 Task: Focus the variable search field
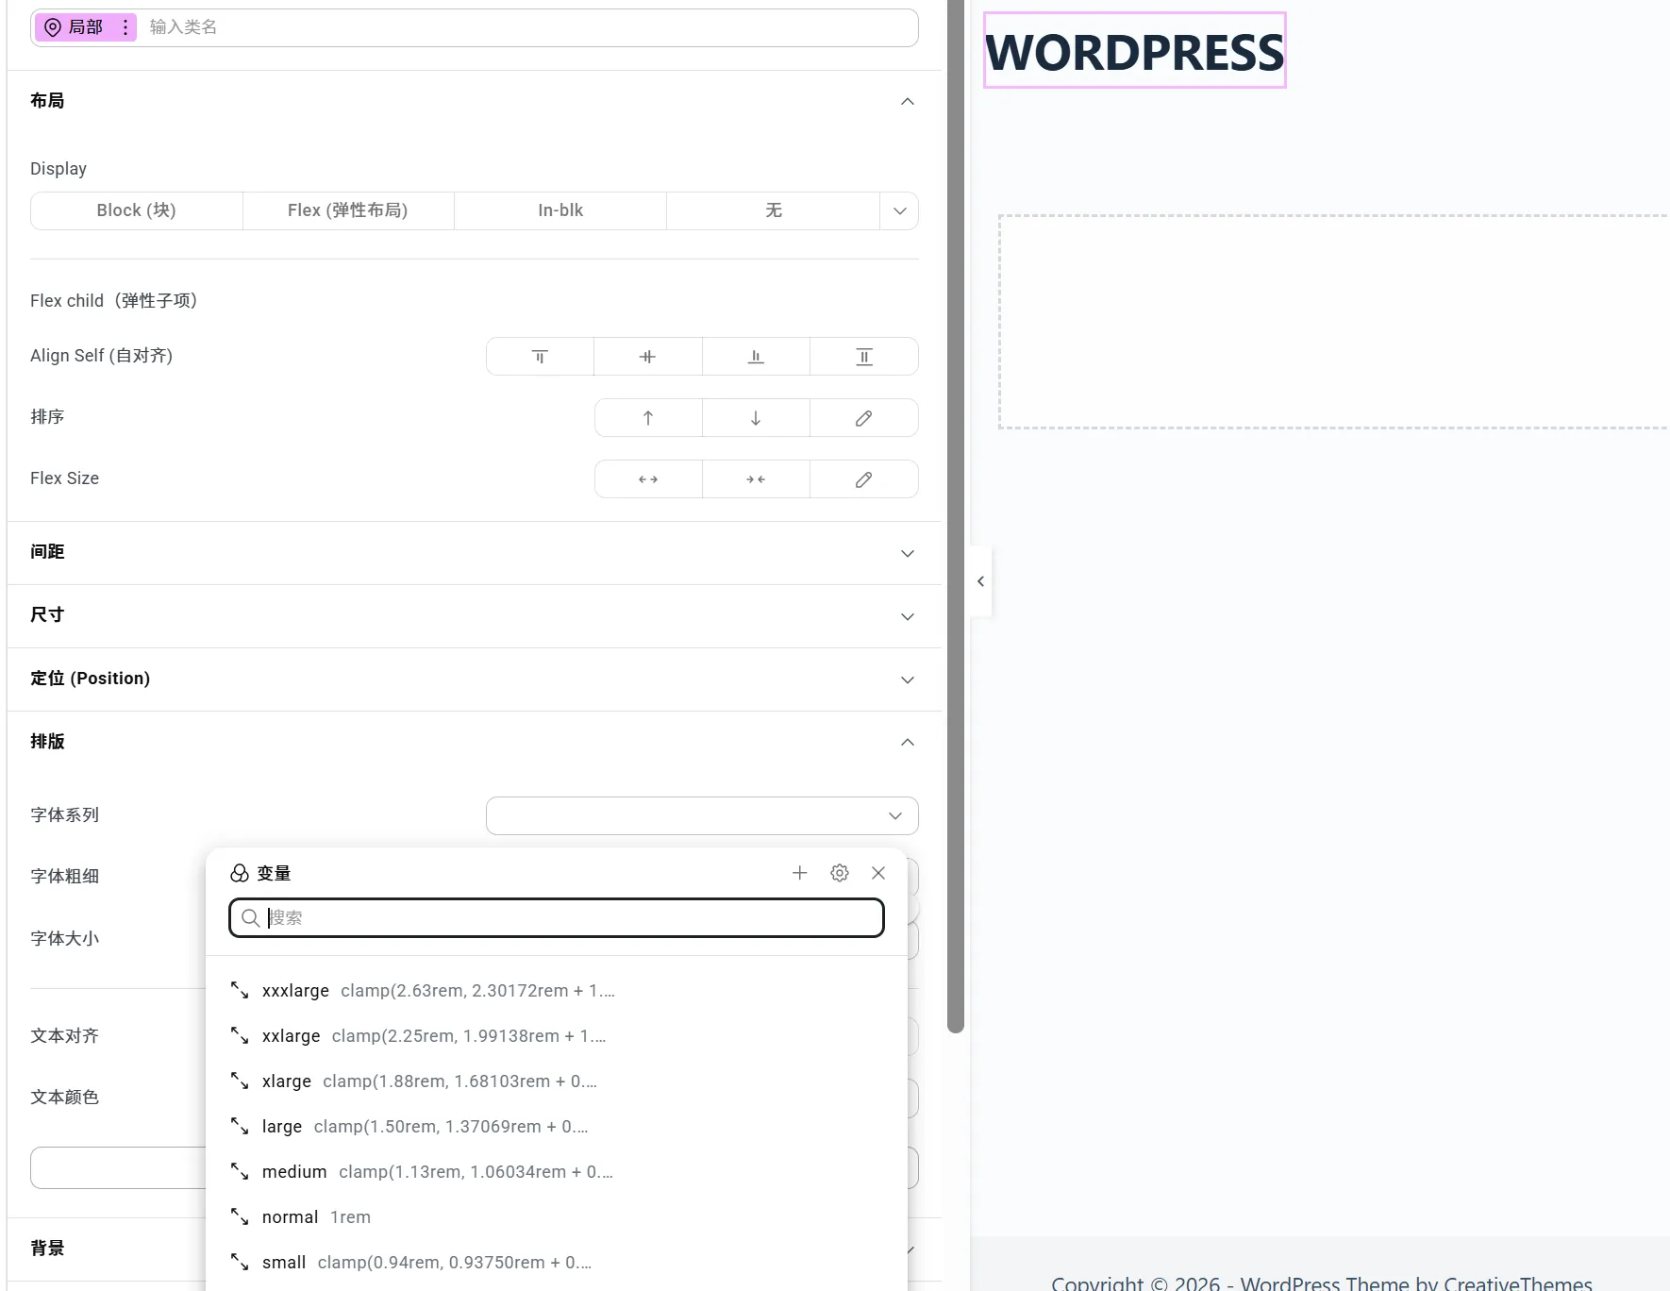pyautogui.click(x=566, y=918)
